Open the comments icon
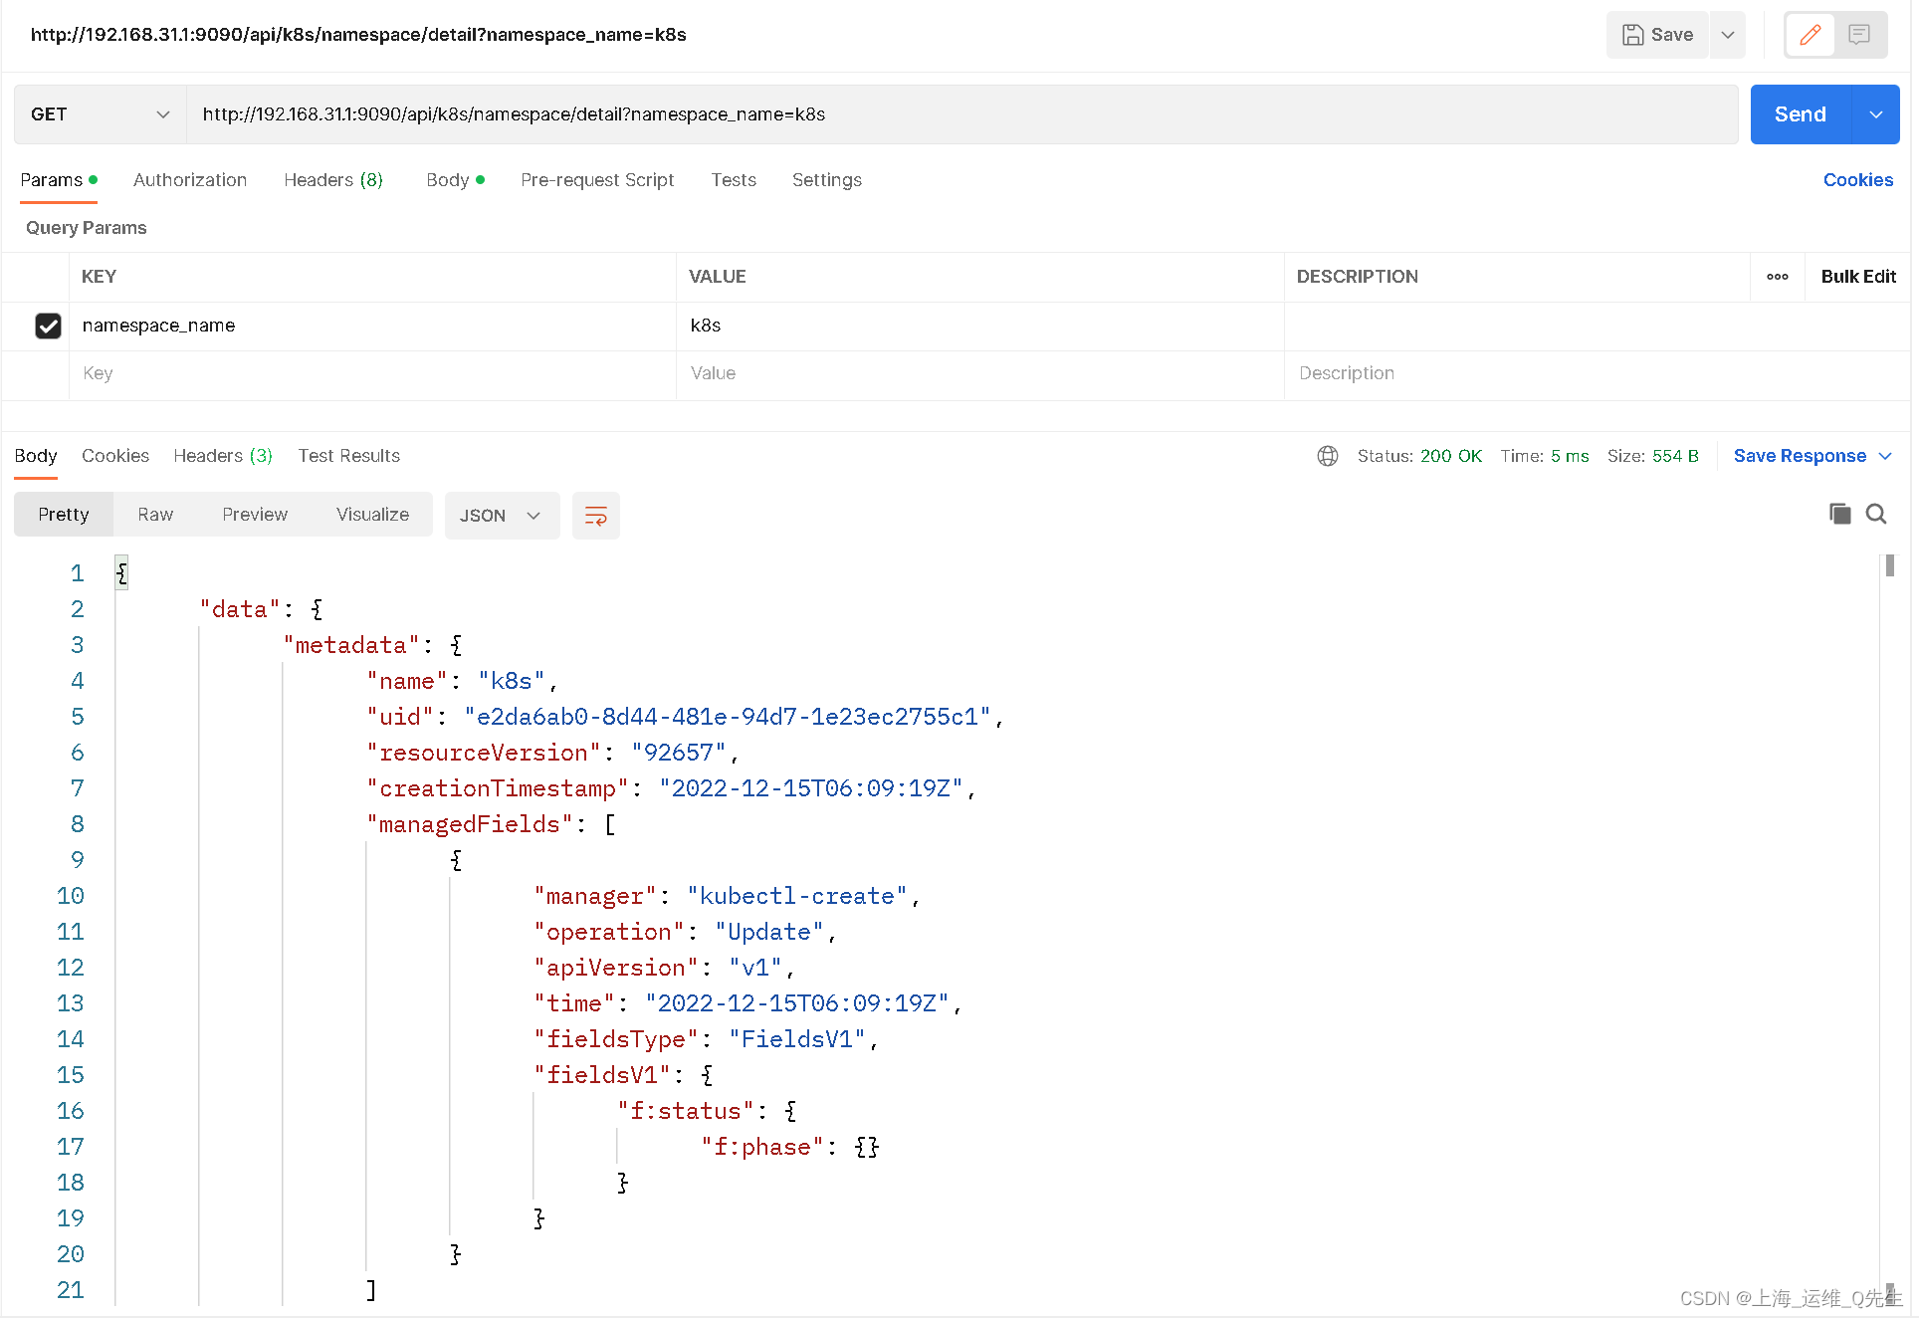The width and height of the screenshot is (1919, 1318). click(1858, 35)
